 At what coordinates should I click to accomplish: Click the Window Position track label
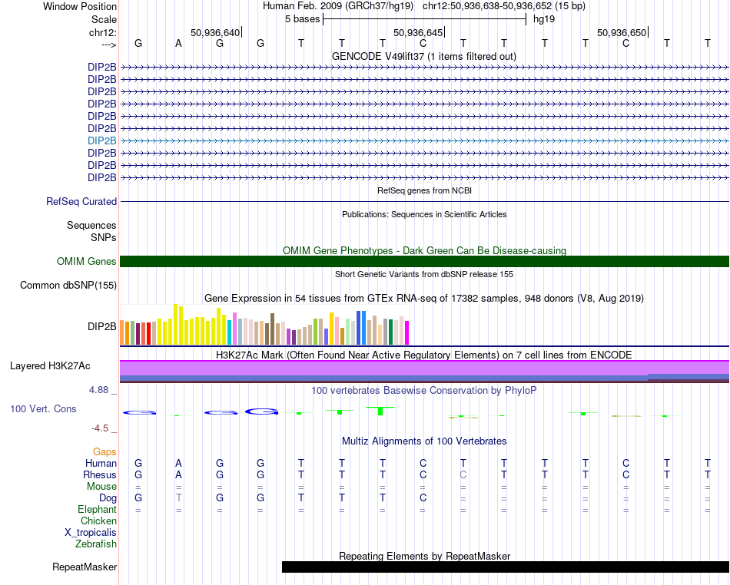pyautogui.click(x=80, y=6)
